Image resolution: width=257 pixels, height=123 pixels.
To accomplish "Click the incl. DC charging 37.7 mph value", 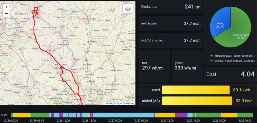I will 192,40.
